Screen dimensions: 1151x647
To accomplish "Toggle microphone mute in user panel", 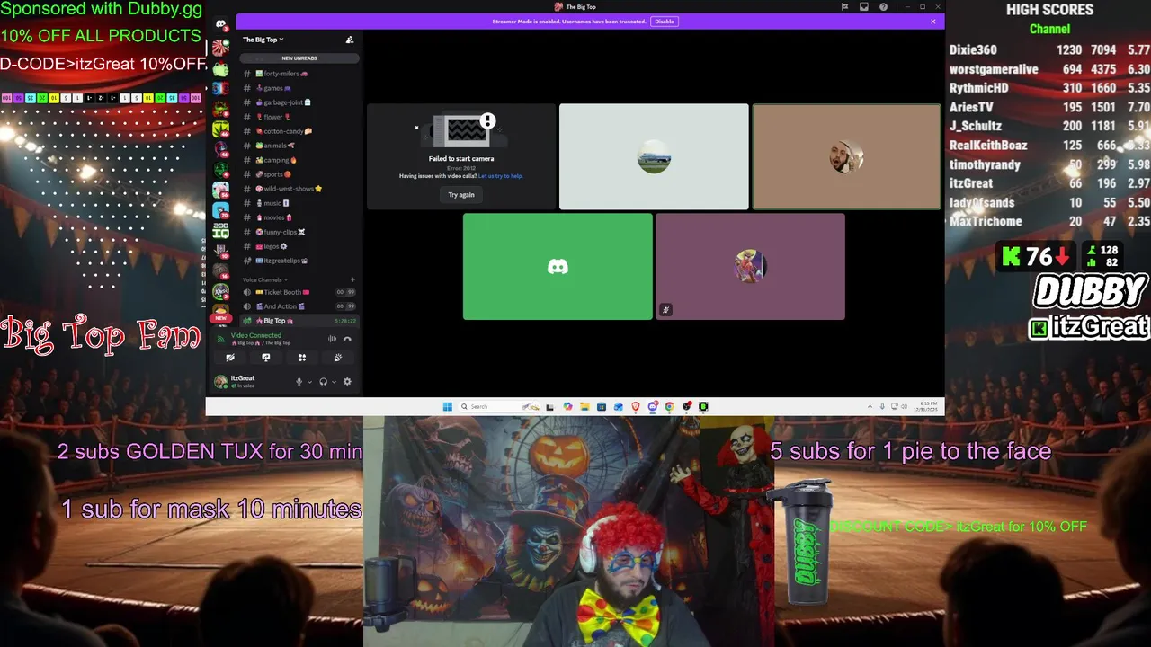I will pyautogui.click(x=299, y=382).
